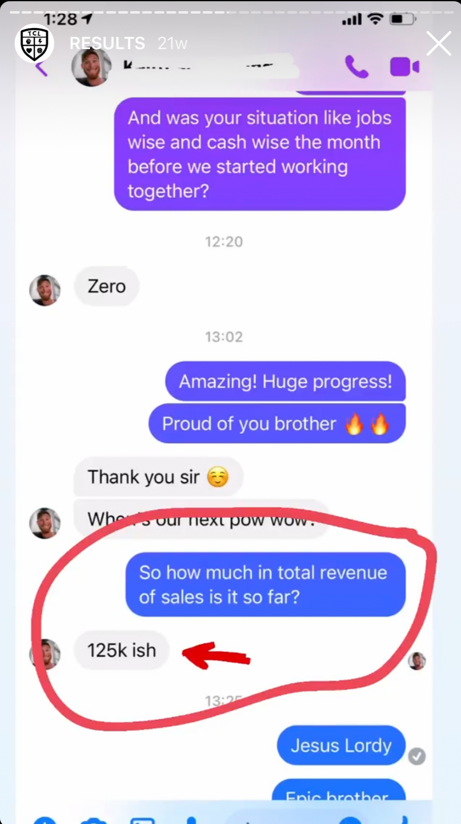Viewport: 461px width, 824px height.
Task: Close the story with the X icon
Action: coord(438,43)
